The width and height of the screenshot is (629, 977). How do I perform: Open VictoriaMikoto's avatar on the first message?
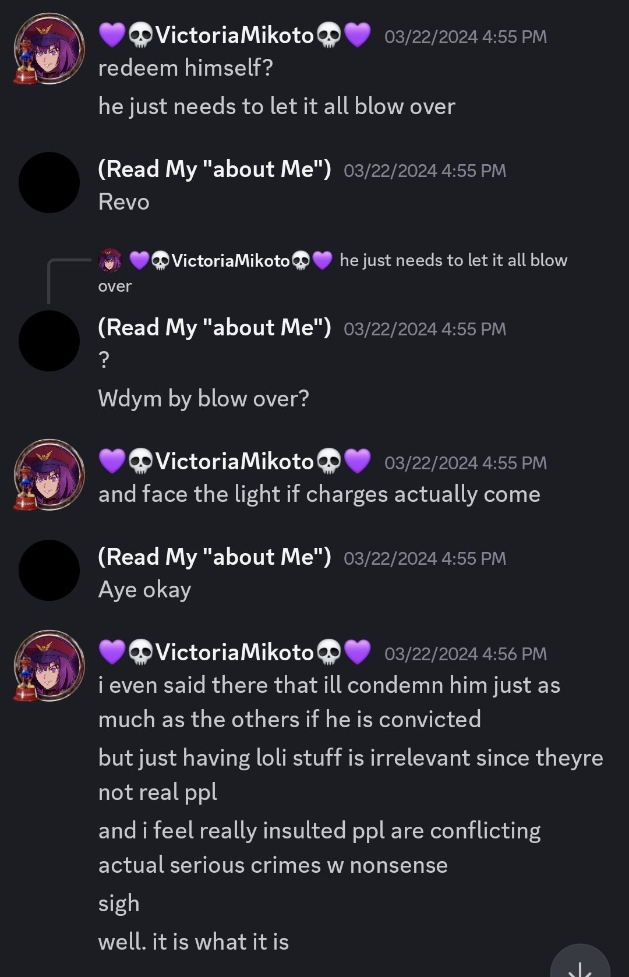click(x=50, y=49)
